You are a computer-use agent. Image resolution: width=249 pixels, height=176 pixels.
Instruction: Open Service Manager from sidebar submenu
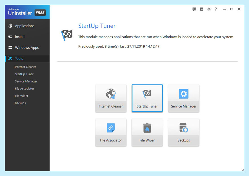pyautogui.click(x=26, y=81)
